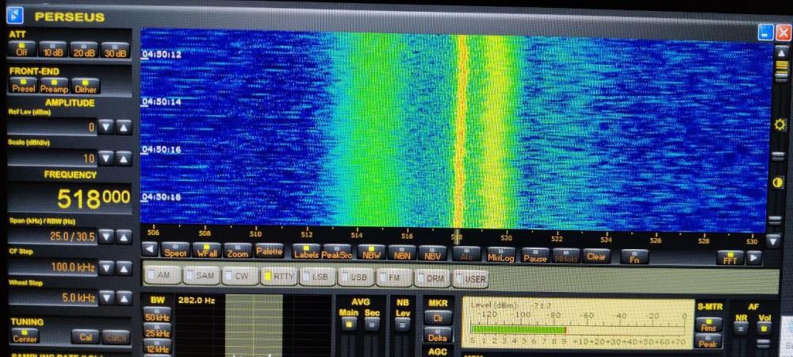Click the brightness sun icon beside waterfall
The width and height of the screenshot is (793, 357).
[780, 125]
